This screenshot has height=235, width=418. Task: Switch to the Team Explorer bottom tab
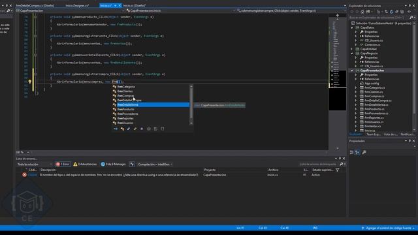tap(373, 134)
